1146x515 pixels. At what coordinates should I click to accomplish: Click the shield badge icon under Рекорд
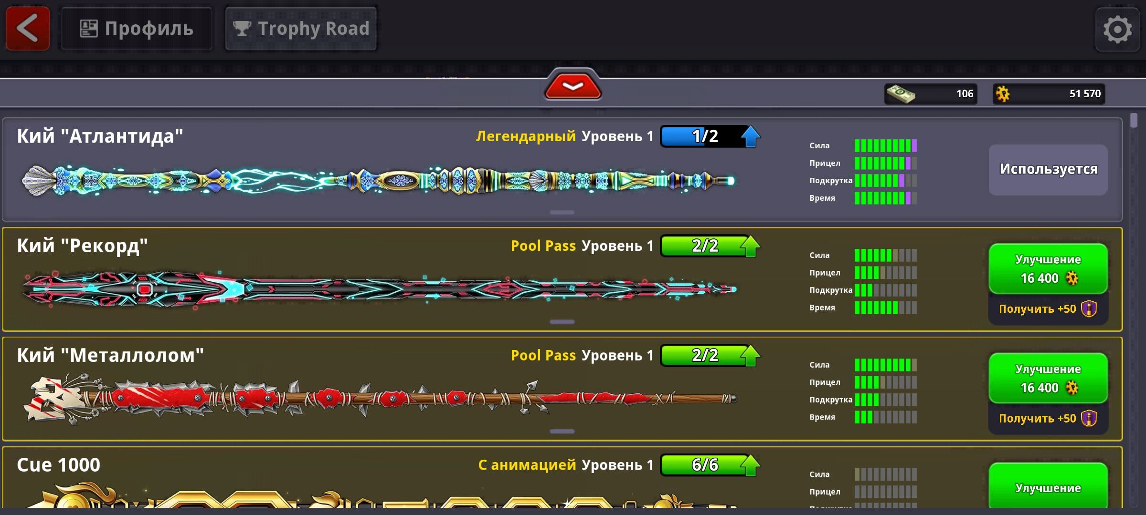(x=1089, y=309)
